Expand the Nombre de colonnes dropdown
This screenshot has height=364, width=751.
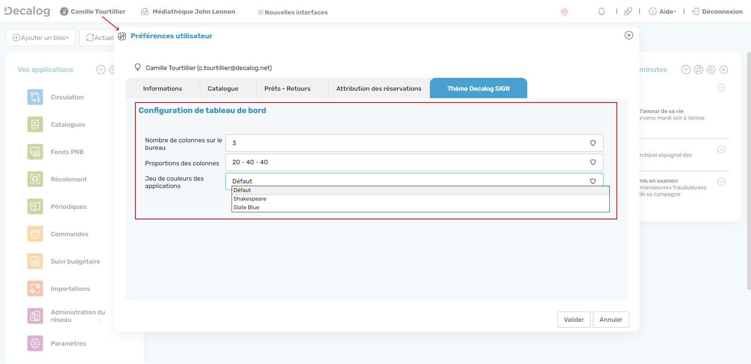pos(414,143)
